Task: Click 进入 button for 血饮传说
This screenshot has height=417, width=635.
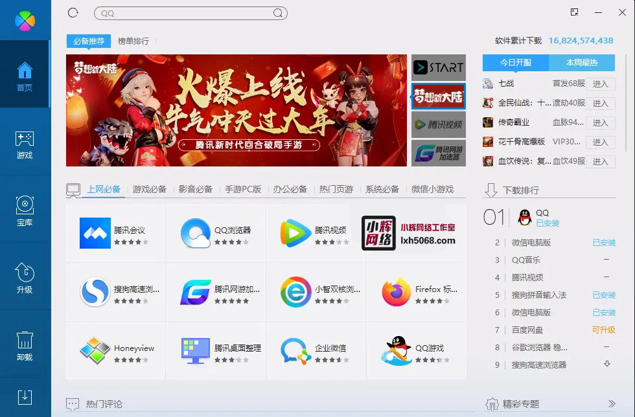Action: [601, 161]
